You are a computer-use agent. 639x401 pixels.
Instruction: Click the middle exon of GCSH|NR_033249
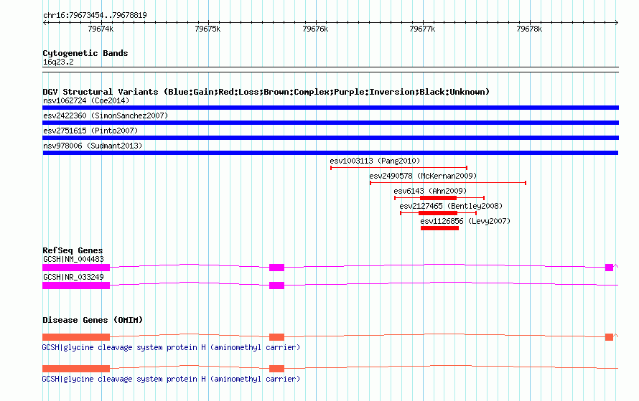[276, 286]
